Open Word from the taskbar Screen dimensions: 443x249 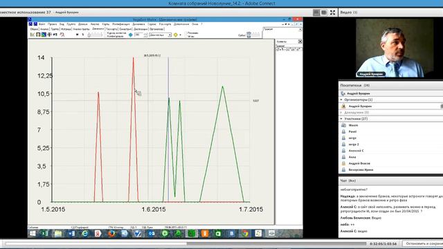(x=72, y=234)
